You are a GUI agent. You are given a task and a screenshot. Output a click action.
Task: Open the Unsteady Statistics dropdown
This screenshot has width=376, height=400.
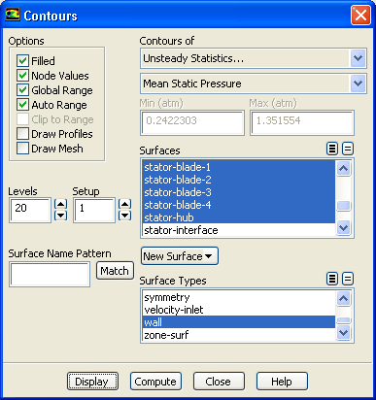click(x=358, y=58)
